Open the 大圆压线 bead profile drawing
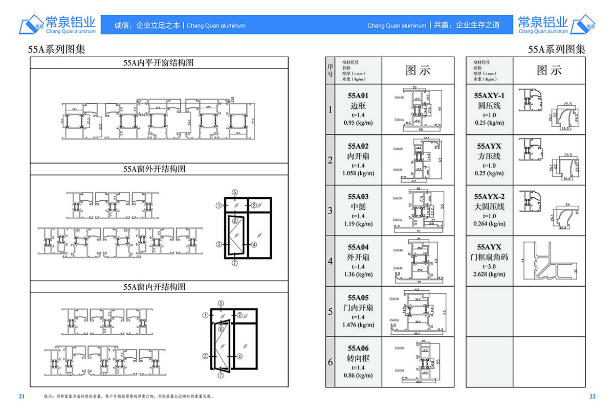The image size is (614, 417). [x=549, y=211]
